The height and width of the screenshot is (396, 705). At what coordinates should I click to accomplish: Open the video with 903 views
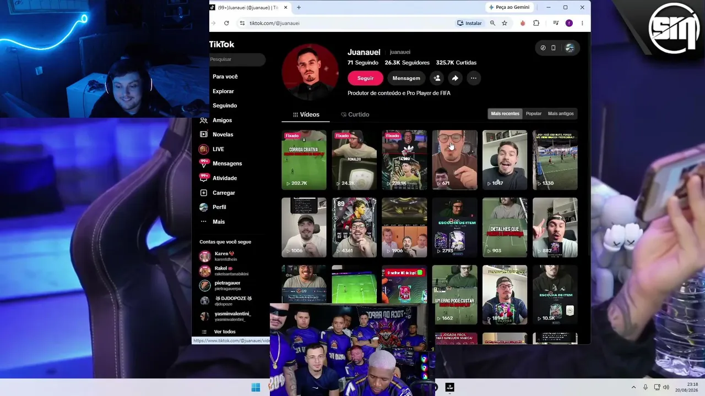505,228
